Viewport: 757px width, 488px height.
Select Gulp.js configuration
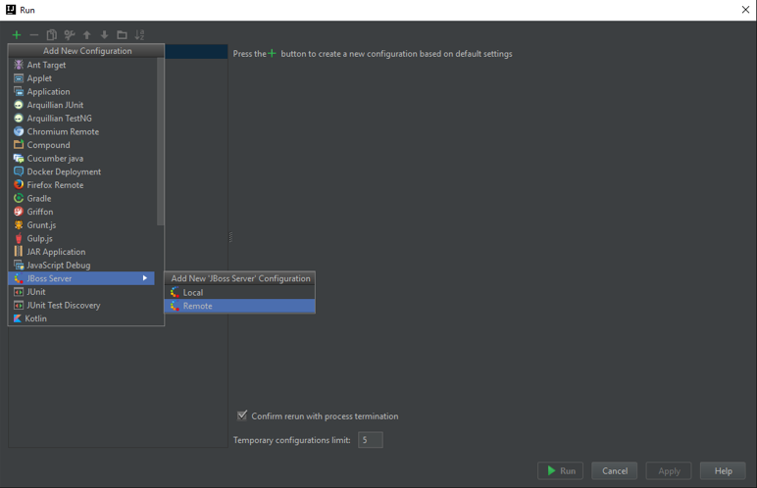[x=81, y=238]
